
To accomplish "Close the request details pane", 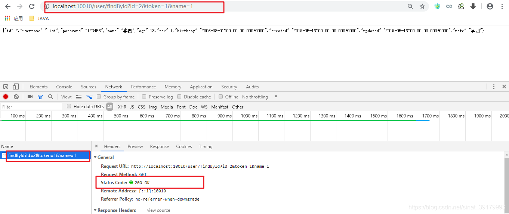I will pyautogui.click(x=96, y=146).
